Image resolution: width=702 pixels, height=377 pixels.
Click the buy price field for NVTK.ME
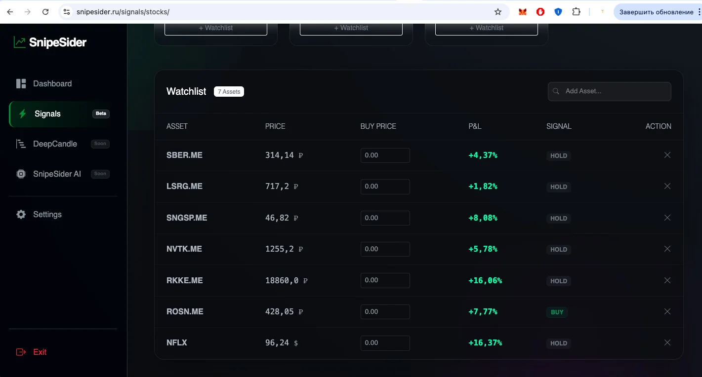385,249
